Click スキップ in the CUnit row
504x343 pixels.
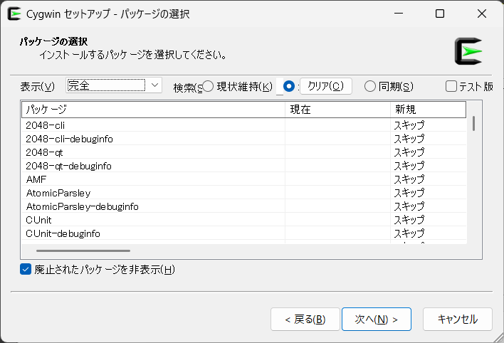[409, 220]
